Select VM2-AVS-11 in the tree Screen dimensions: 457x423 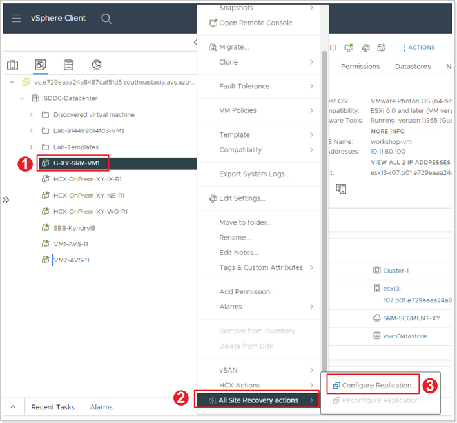[72, 260]
